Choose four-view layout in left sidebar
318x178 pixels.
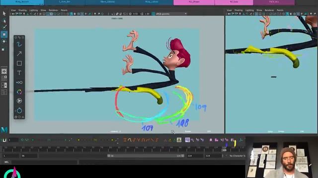(4, 78)
